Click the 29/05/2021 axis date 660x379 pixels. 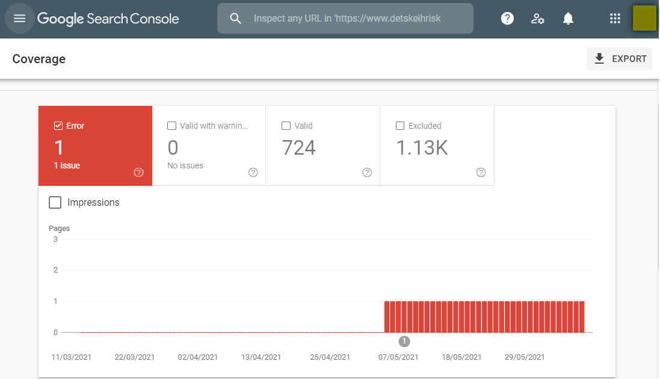tap(525, 357)
